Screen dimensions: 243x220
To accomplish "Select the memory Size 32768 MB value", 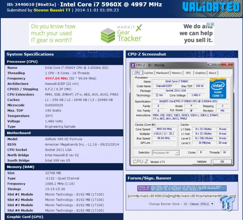I will [x=53, y=173].
